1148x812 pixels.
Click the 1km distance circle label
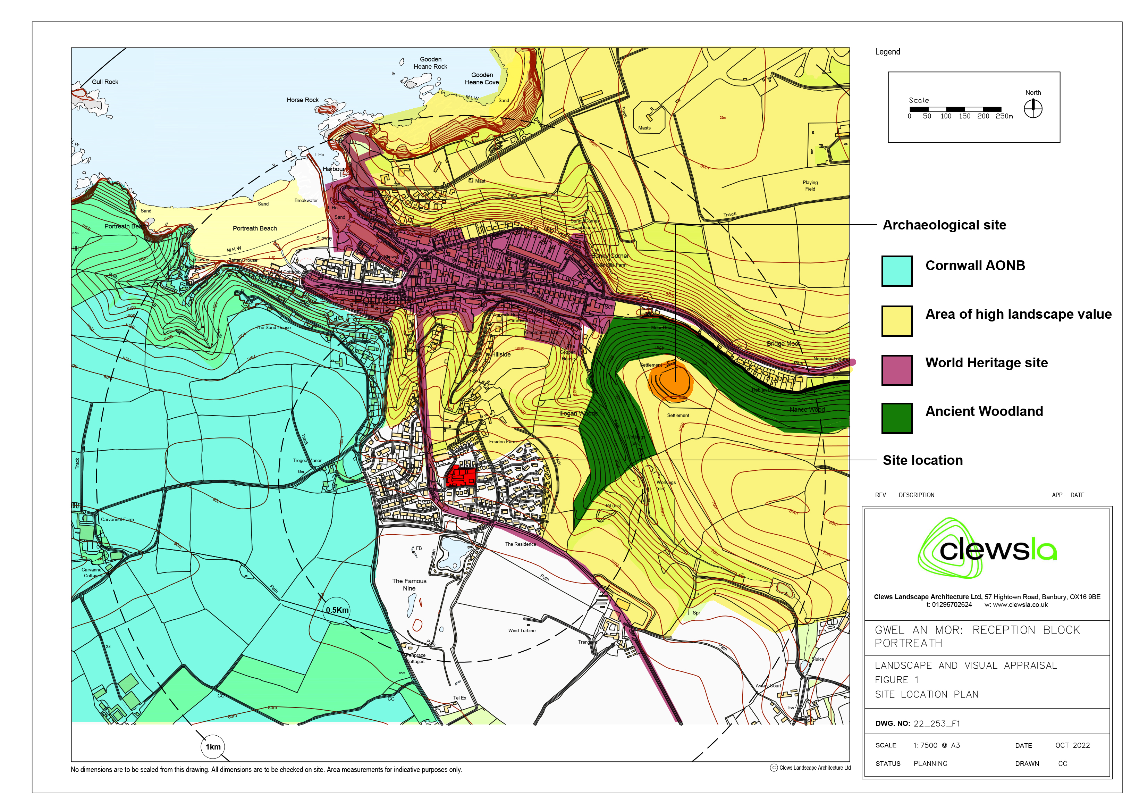[x=213, y=746]
